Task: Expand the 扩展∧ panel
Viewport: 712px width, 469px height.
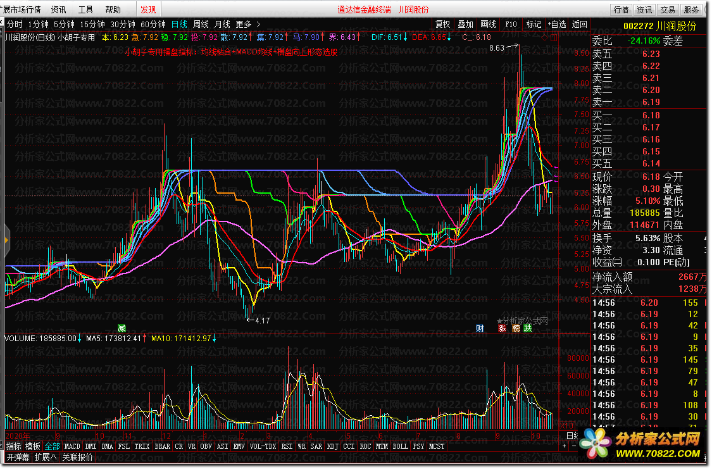Action: [x=46, y=458]
